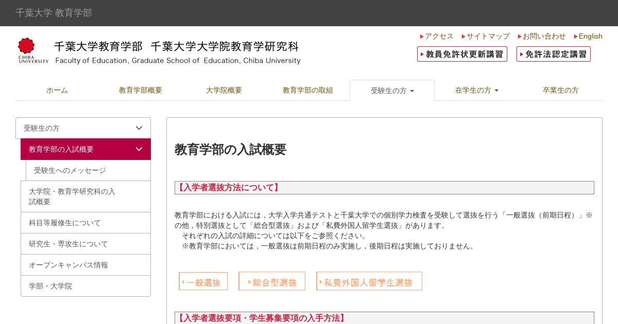The height and width of the screenshot is (324, 618).
Task: Click the 教育学部の入試概要 page heading
Action: click(x=230, y=150)
